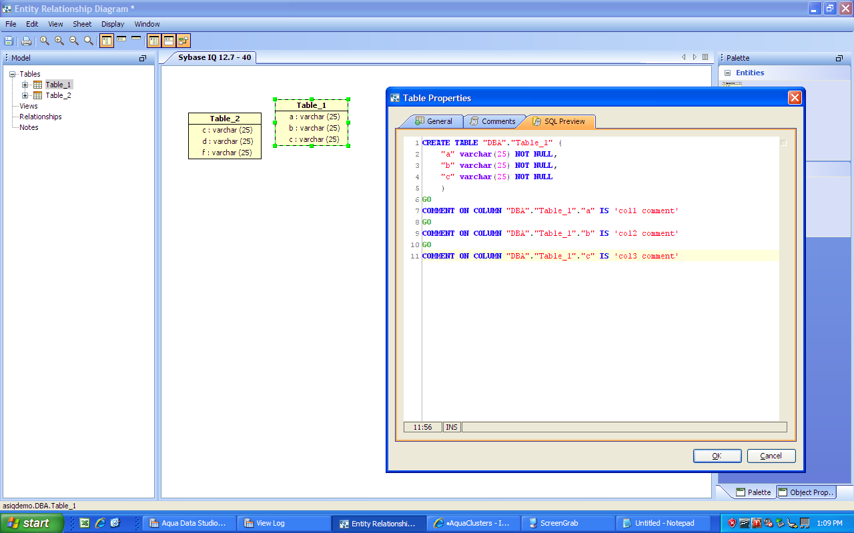Select Table_1 entity header on diagram
854x533 pixels.
click(x=312, y=105)
